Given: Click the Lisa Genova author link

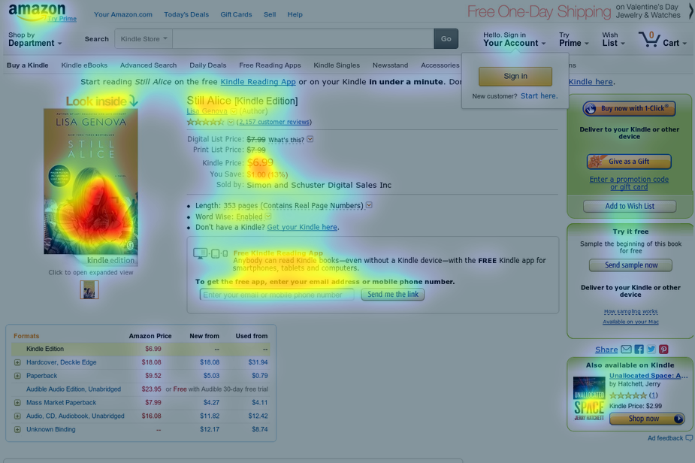Looking at the screenshot, I should [207, 111].
